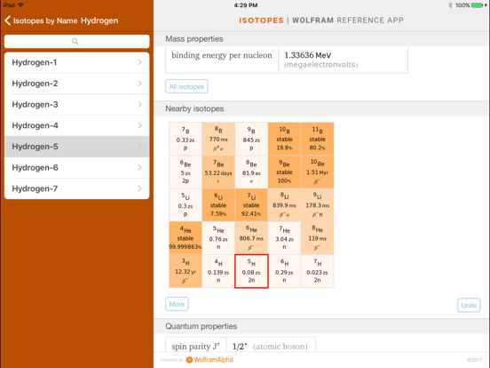Click the search input field

tap(77, 41)
